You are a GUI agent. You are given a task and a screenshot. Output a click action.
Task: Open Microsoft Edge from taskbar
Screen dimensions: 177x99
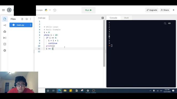click(x=59, y=90)
